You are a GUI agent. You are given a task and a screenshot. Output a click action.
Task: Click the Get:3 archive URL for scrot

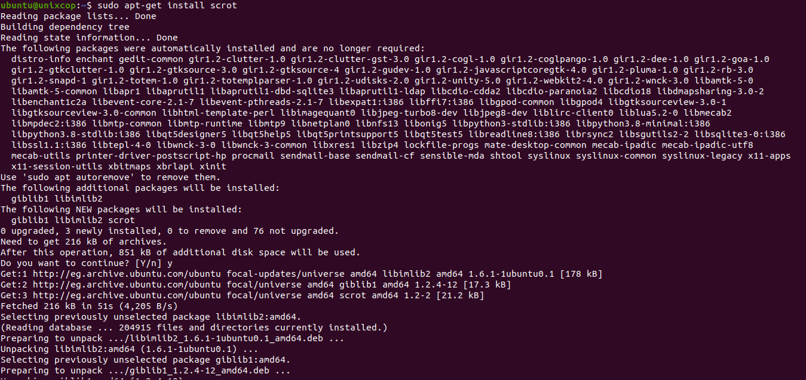point(127,295)
